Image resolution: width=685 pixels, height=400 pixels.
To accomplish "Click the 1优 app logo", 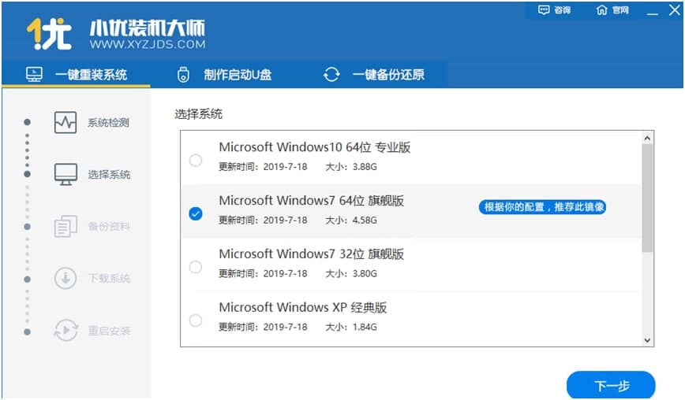I will (49, 34).
